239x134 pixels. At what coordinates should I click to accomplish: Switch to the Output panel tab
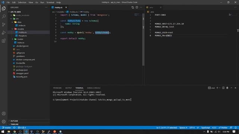click(x=68, y=88)
